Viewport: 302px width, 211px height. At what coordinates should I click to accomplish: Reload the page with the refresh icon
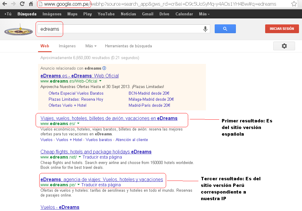pyautogui.click(x=22, y=4)
